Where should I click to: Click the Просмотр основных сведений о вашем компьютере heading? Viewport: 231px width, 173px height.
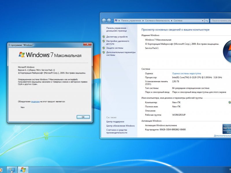coord(175,30)
